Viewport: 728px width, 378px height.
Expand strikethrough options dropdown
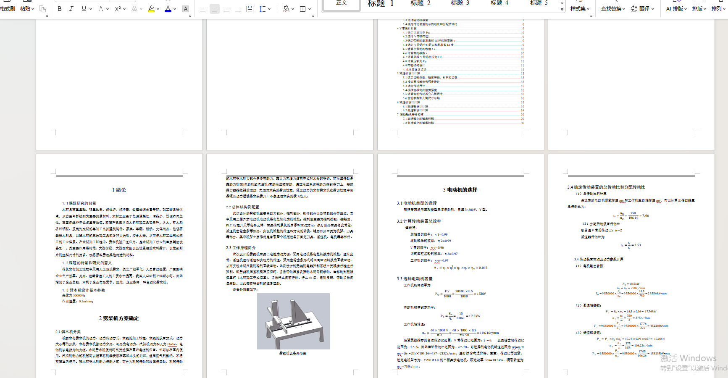tap(108, 9)
